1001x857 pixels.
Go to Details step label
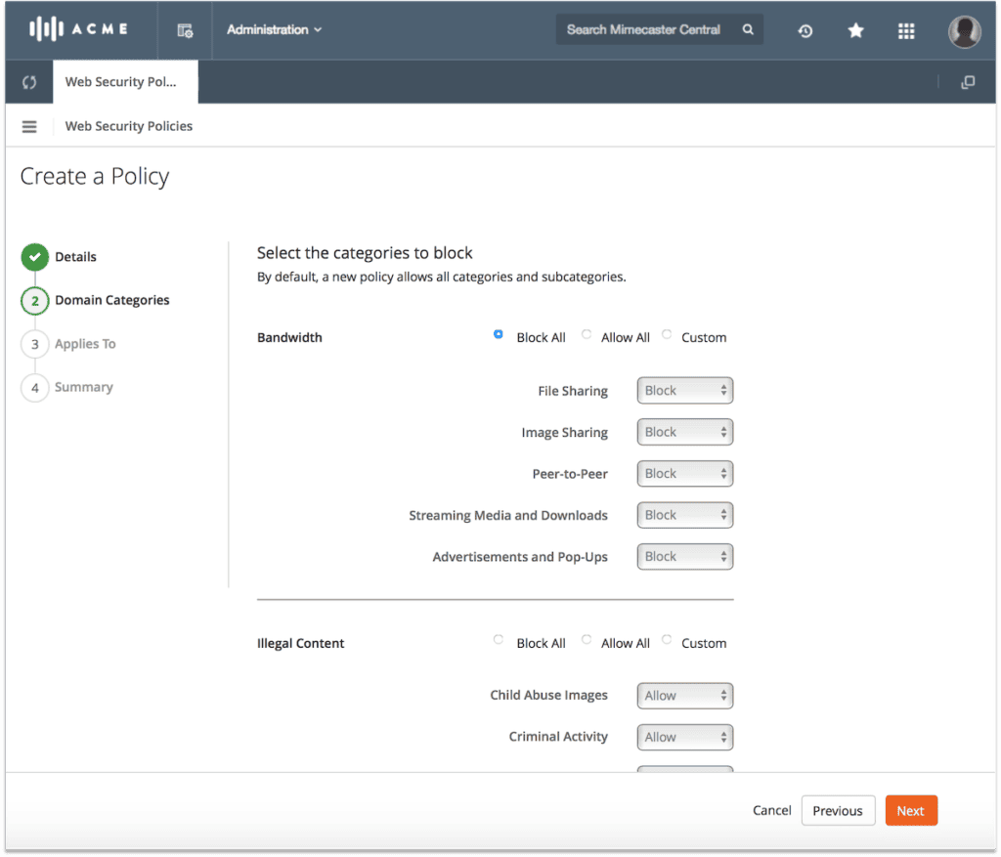[x=75, y=257]
